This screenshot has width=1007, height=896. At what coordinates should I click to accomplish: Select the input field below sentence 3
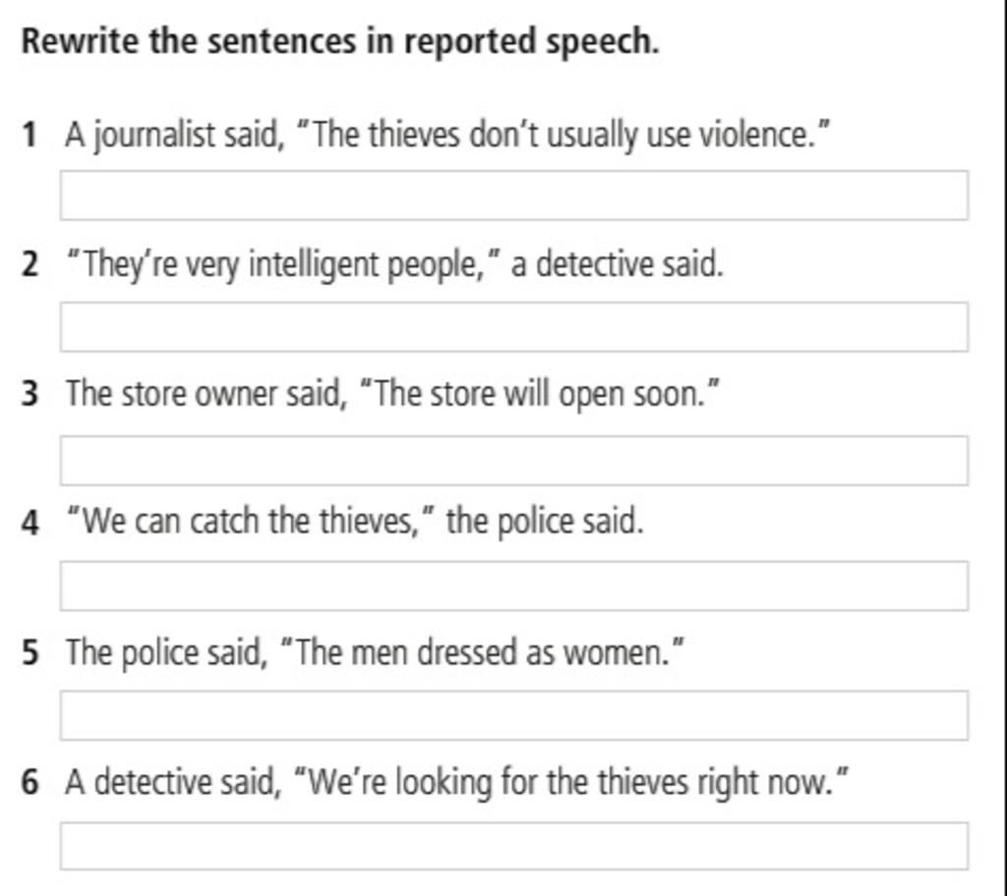pos(513,460)
